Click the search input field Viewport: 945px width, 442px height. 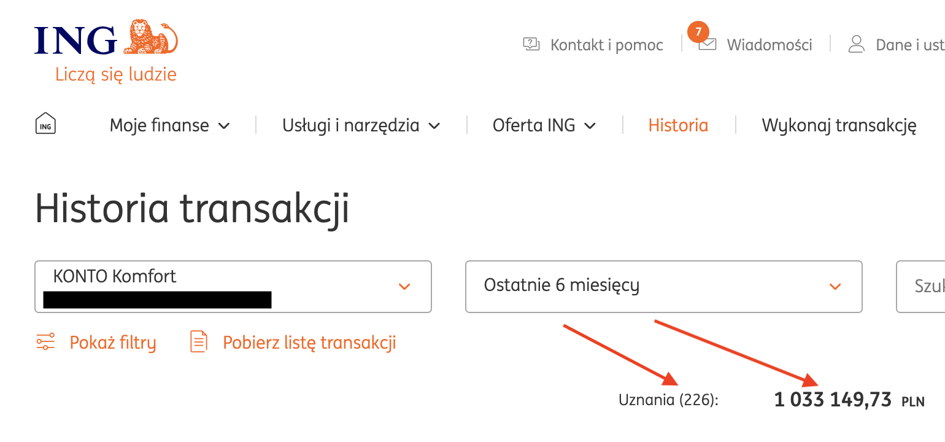point(920,287)
